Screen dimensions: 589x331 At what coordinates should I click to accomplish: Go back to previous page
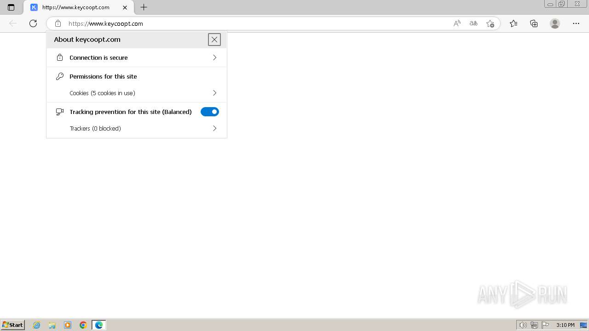click(13, 23)
